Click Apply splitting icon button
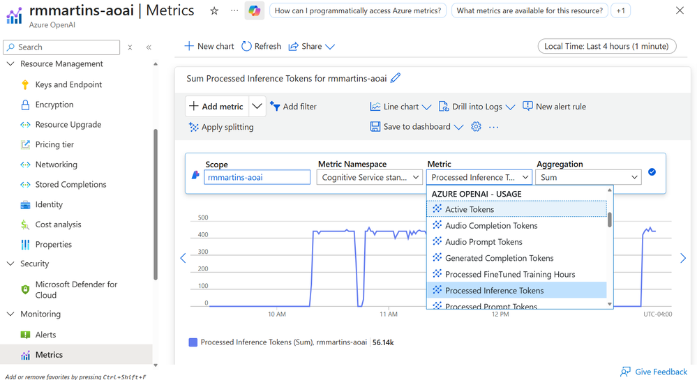Screen dimensions: 697x380 [x=194, y=127]
